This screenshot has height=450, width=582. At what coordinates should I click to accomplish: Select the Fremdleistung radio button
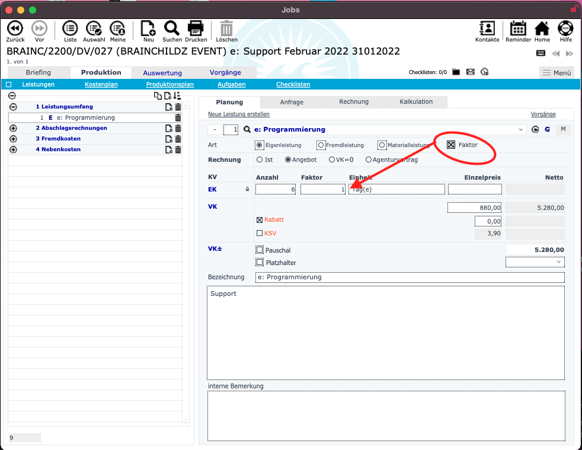(321, 145)
